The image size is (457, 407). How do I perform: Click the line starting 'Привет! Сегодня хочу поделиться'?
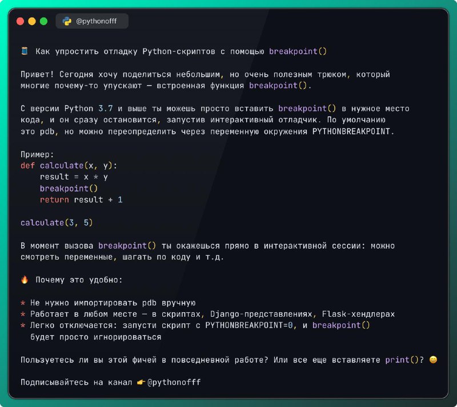[x=205, y=75]
